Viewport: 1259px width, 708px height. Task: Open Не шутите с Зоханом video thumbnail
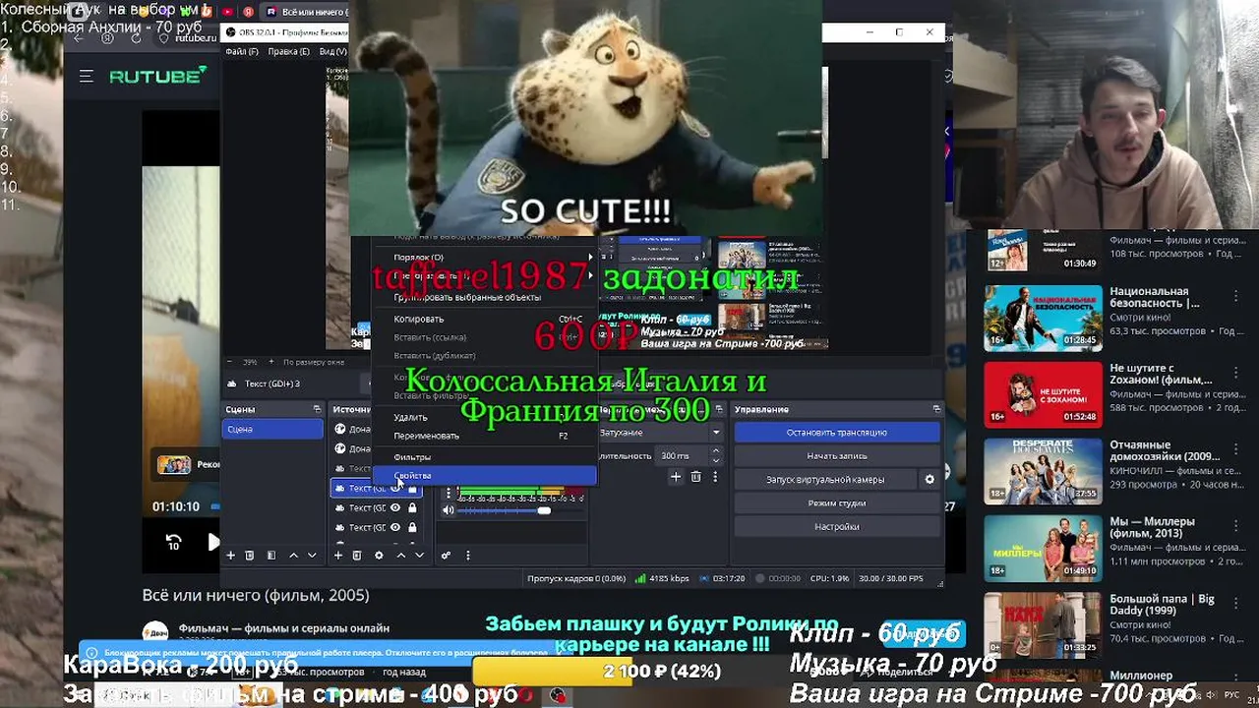tap(1043, 394)
